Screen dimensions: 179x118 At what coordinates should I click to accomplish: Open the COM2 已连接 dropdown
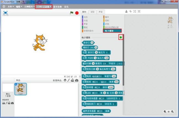[x=44, y=7]
